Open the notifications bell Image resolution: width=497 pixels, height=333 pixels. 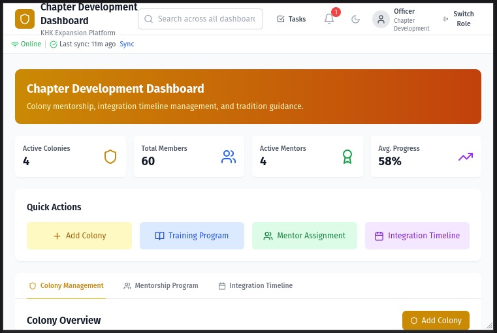(329, 19)
